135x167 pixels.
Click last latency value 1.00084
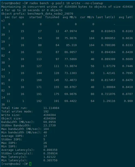coord(109,87)
